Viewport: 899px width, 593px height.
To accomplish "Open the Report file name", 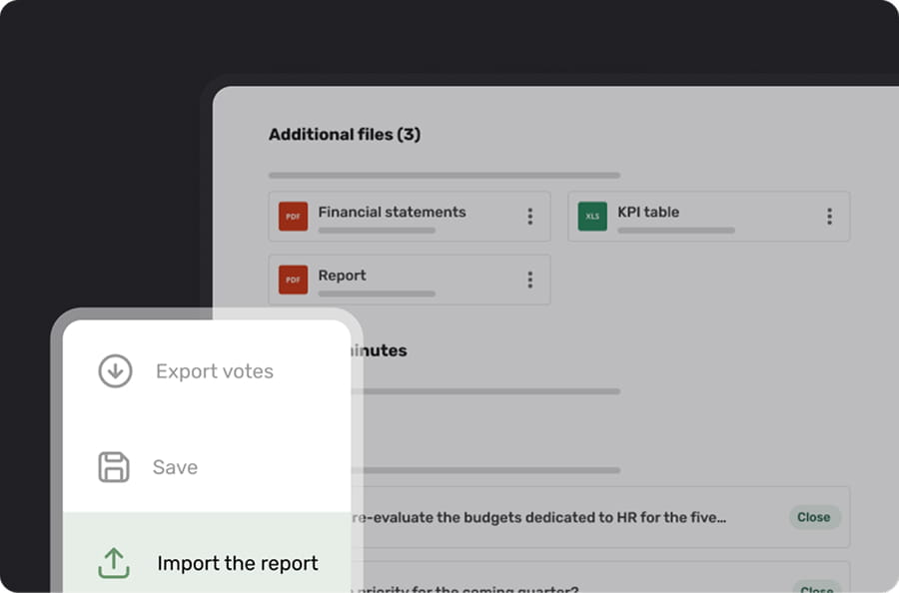I will (x=342, y=276).
